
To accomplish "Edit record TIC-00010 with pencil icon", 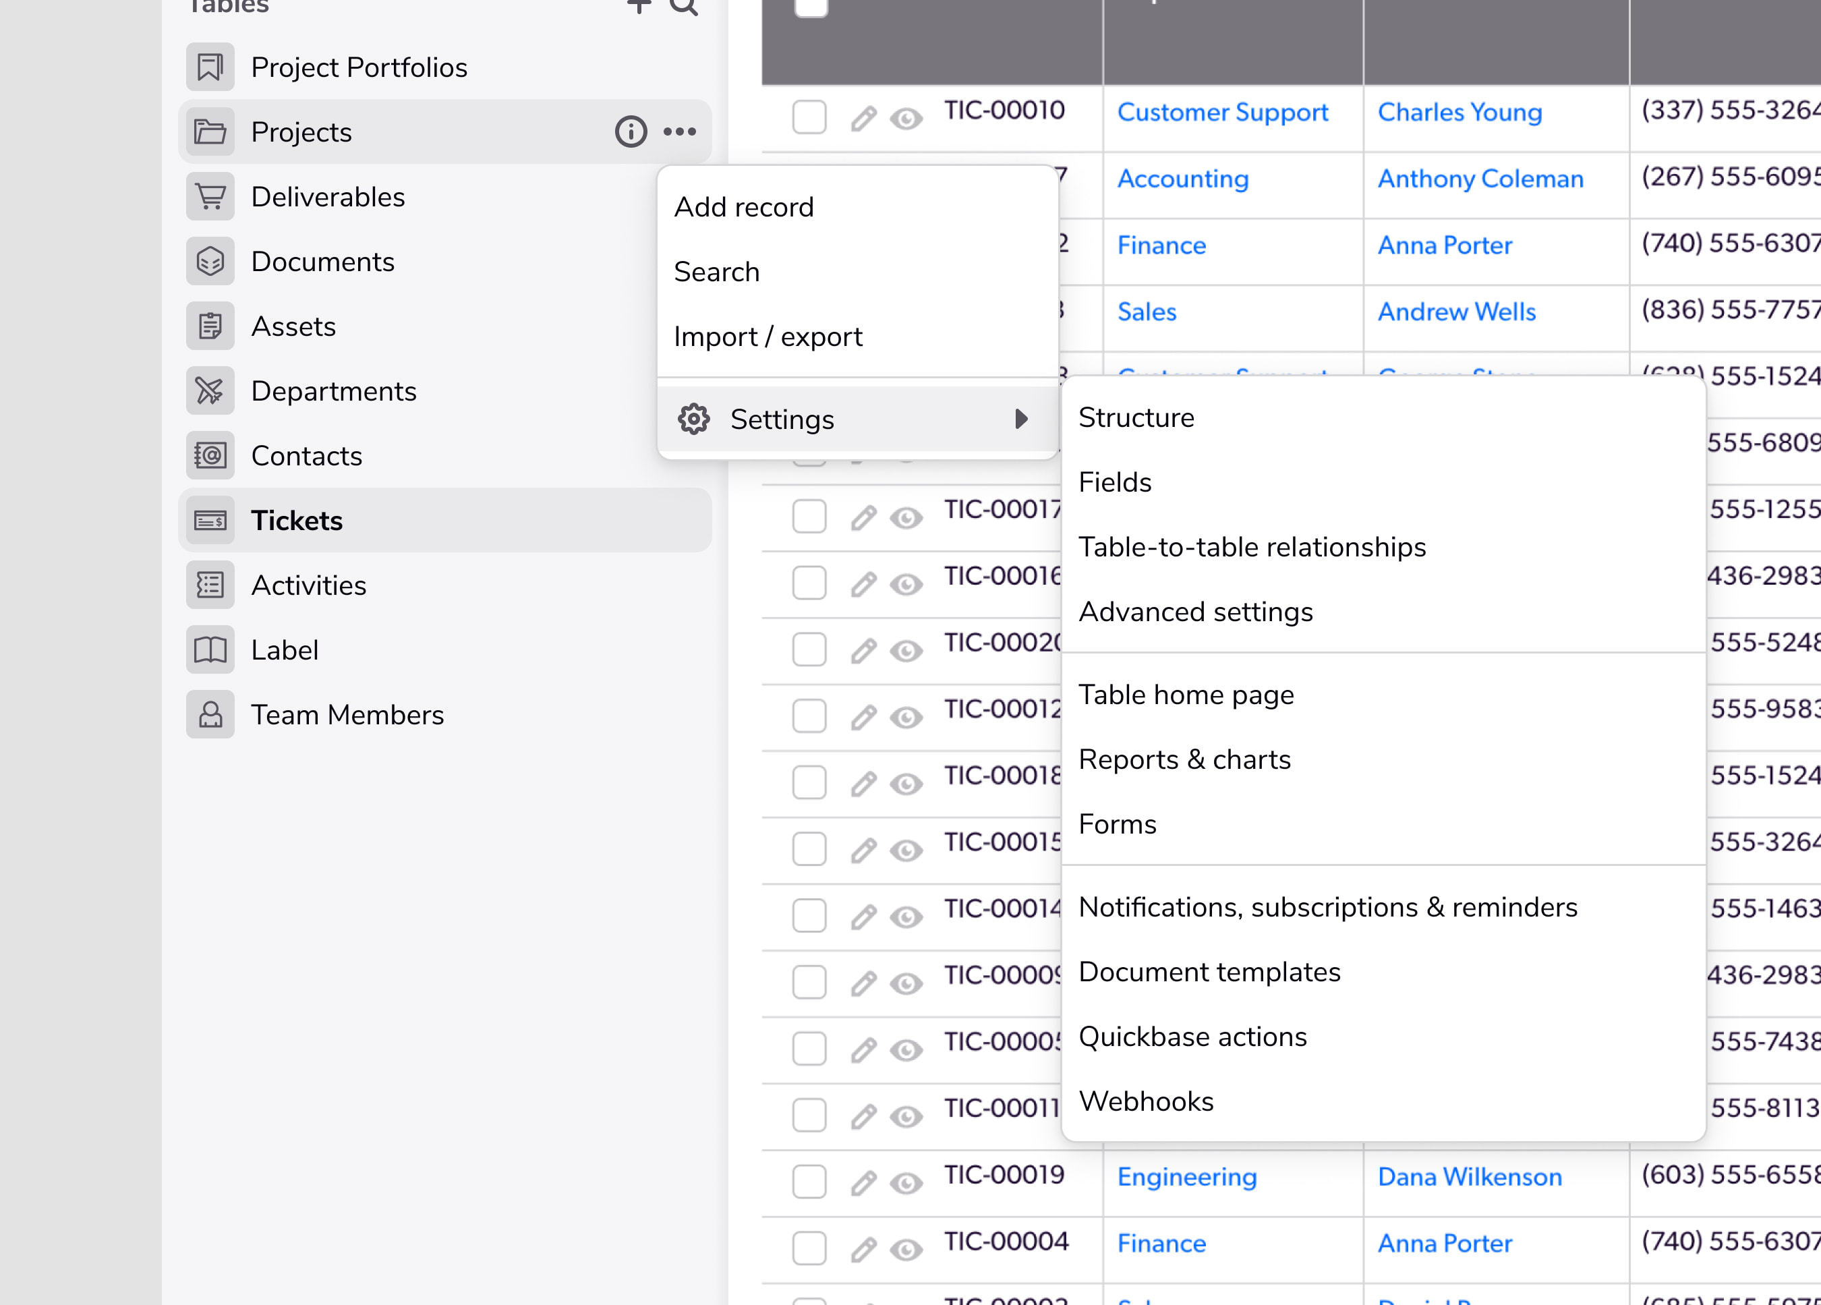I will 864,119.
